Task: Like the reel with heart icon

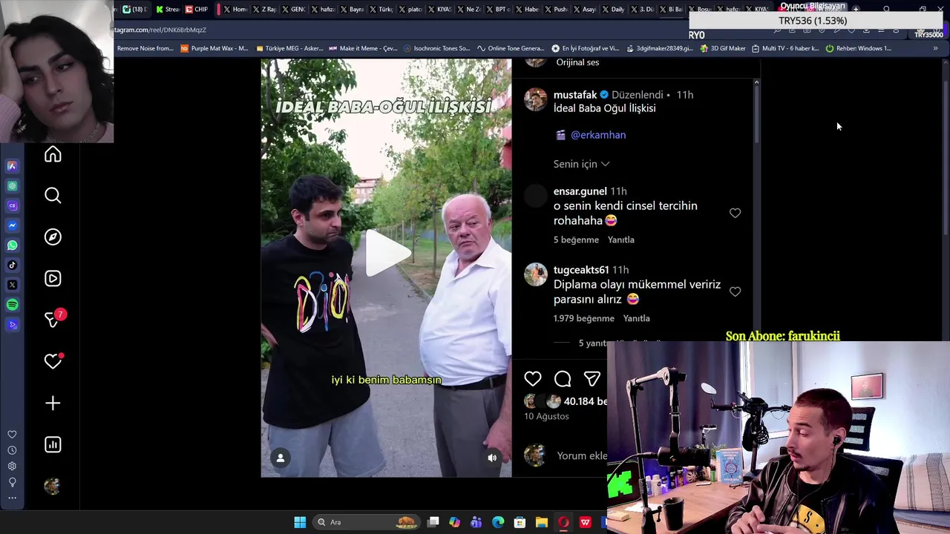Action: pos(533,379)
